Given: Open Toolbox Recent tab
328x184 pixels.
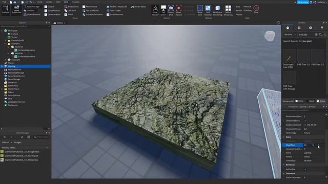Looking at the screenshot, I should coord(311,28).
